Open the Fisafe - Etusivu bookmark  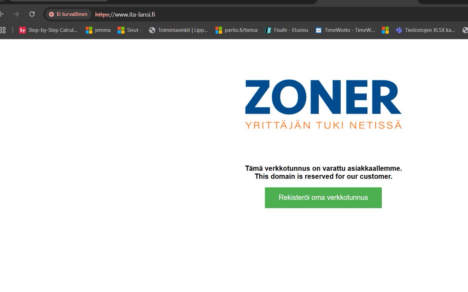click(x=286, y=30)
